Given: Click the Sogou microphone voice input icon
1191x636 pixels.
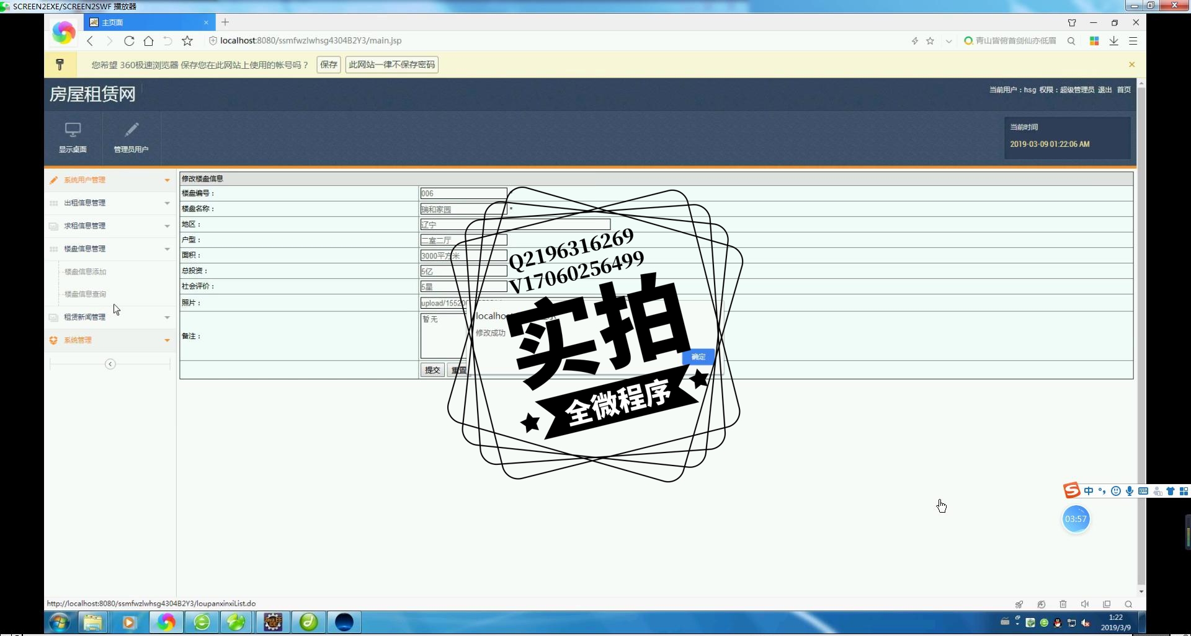Looking at the screenshot, I should click(1130, 491).
